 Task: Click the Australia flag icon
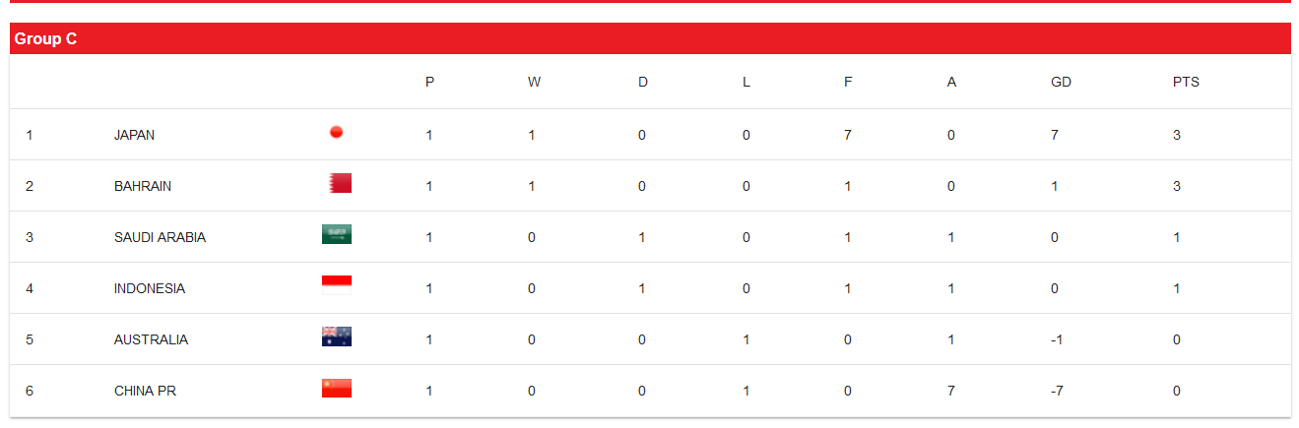coord(337,337)
